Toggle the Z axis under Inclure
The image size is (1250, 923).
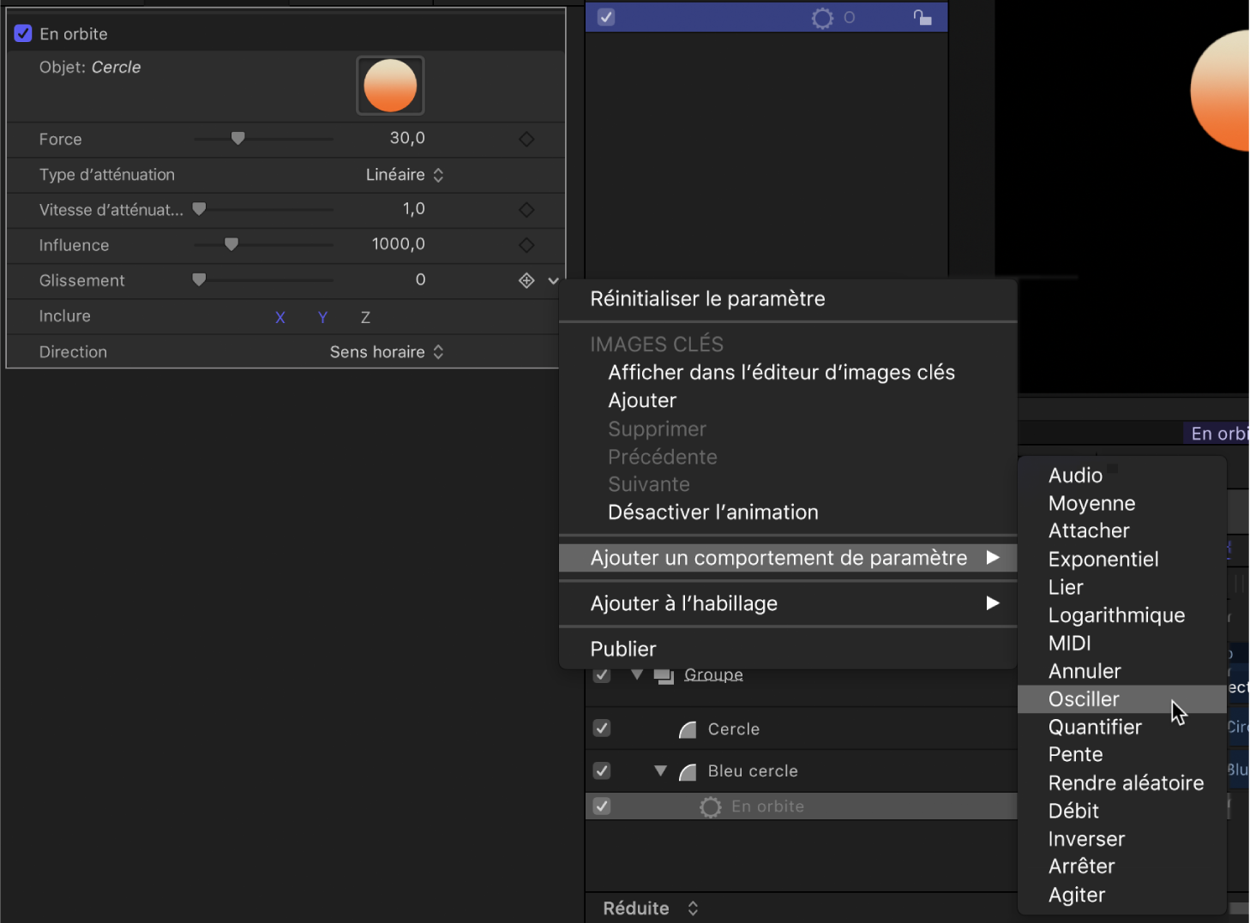pyautogui.click(x=365, y=317)
